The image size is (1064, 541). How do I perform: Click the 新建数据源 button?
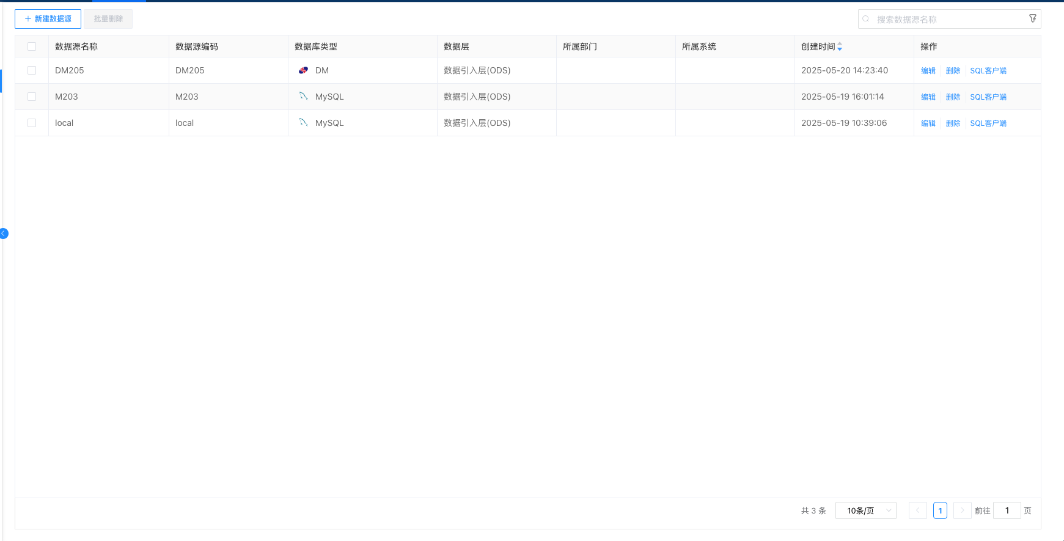[x=48, y=19]
